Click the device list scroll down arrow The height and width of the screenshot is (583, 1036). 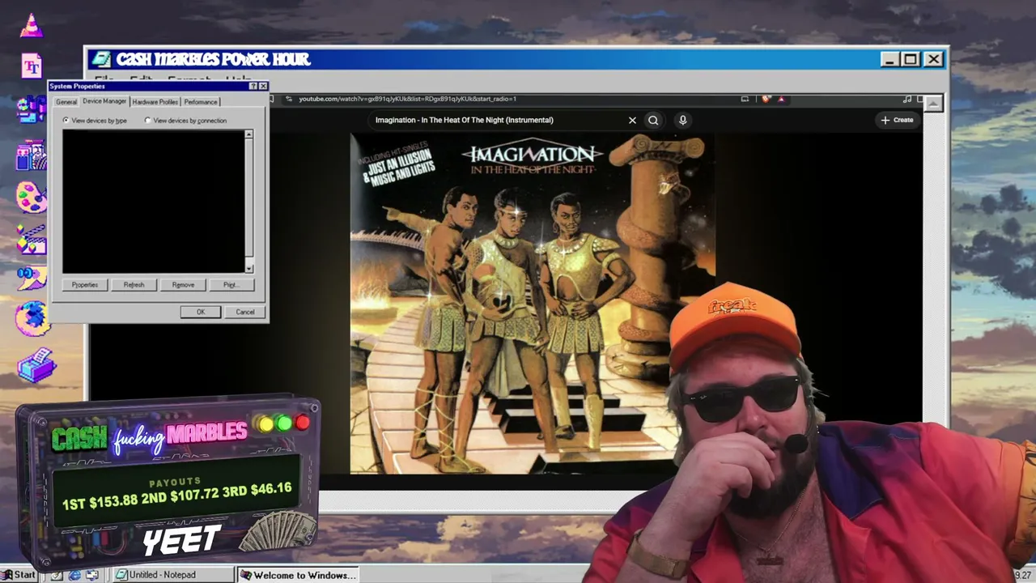pos(248,269)
